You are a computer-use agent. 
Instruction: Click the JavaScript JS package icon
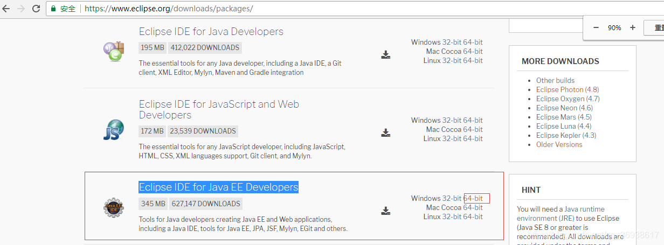[x=114, y=130]
